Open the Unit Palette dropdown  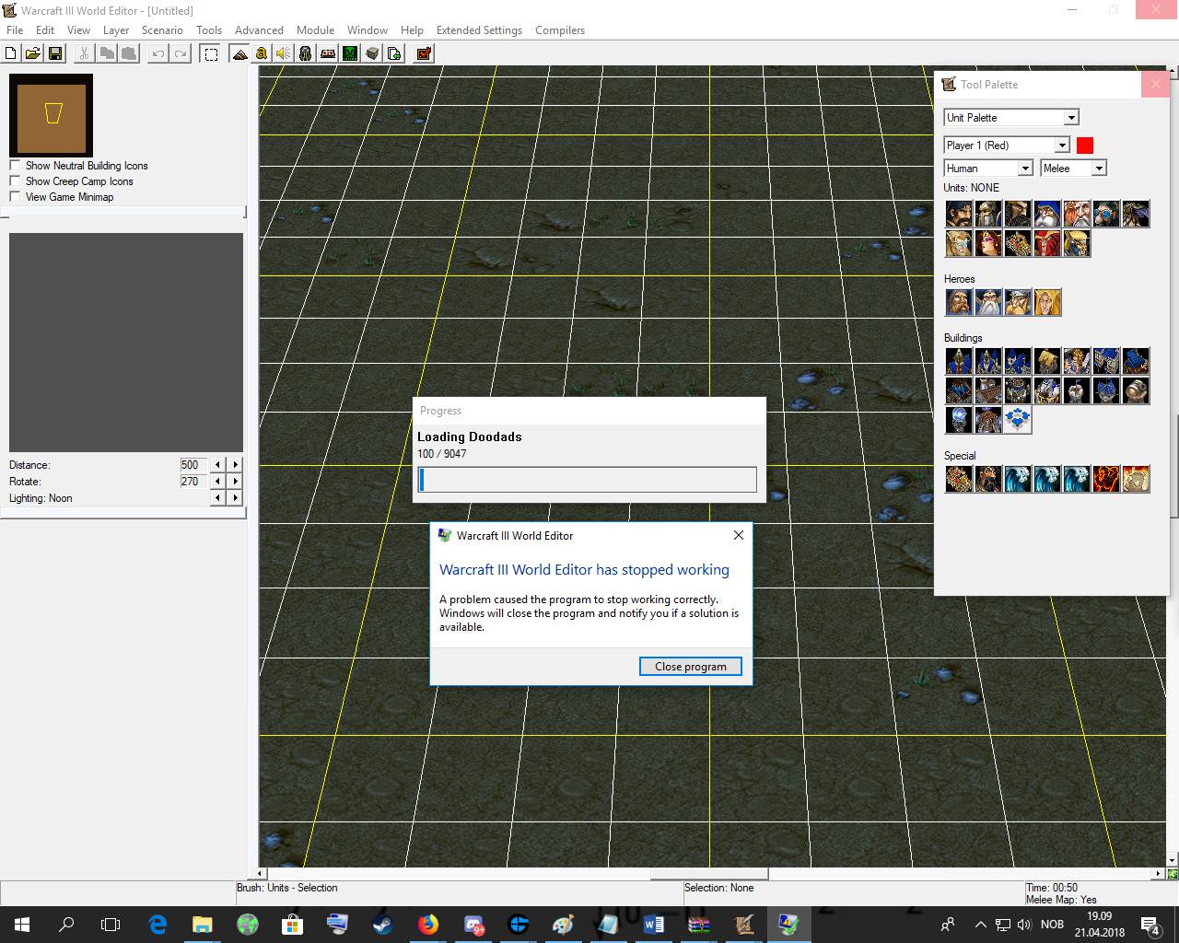[x=1011, y=118]
